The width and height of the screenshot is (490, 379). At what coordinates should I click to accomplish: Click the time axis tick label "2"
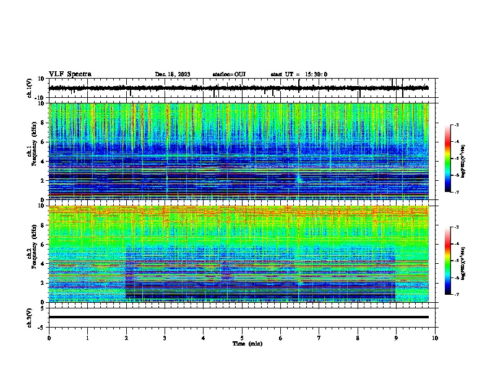point(126,338)
